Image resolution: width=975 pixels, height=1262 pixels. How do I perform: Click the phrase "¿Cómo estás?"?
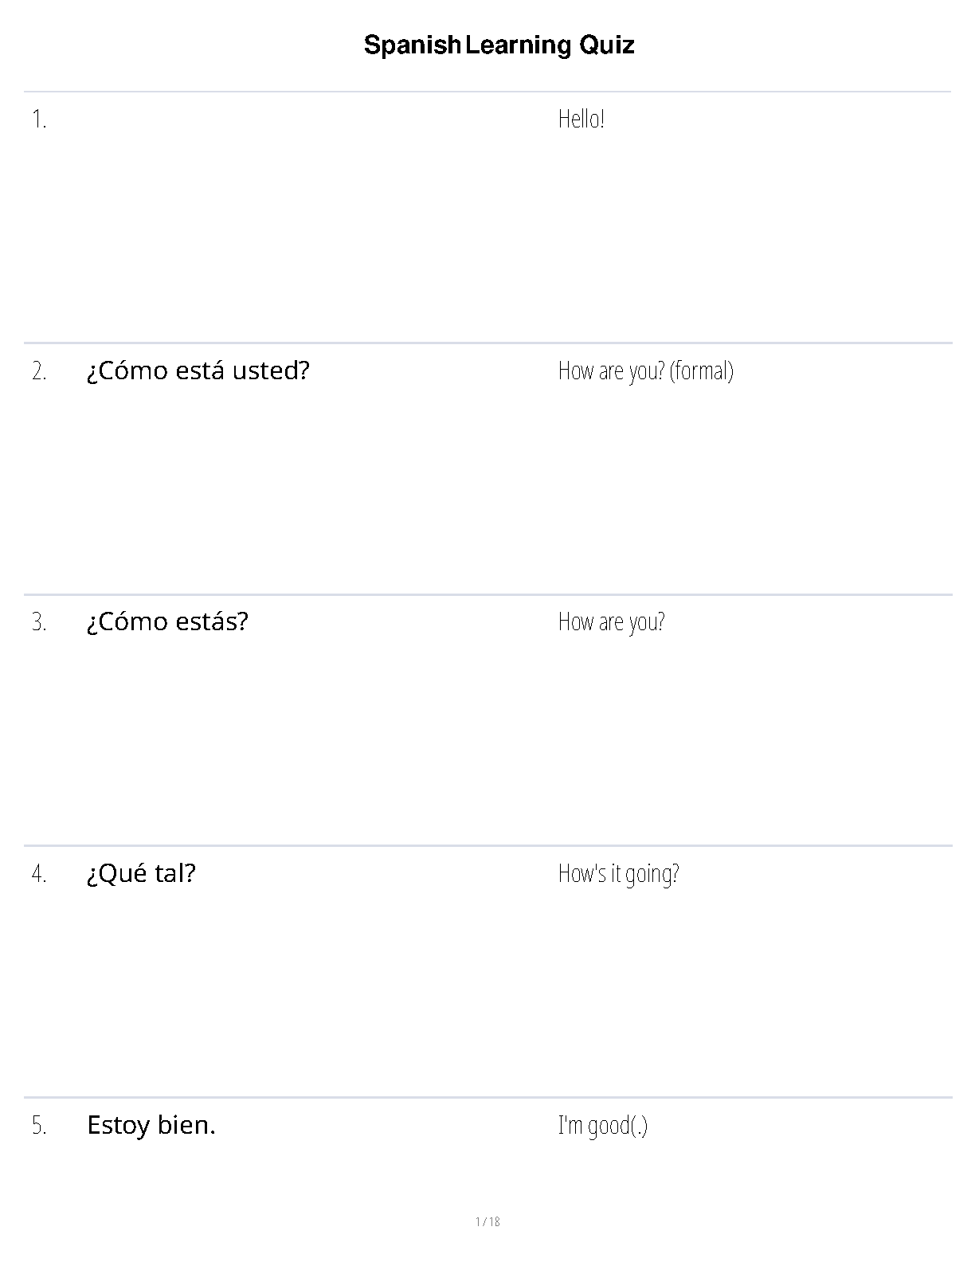(x=167, y=622)
